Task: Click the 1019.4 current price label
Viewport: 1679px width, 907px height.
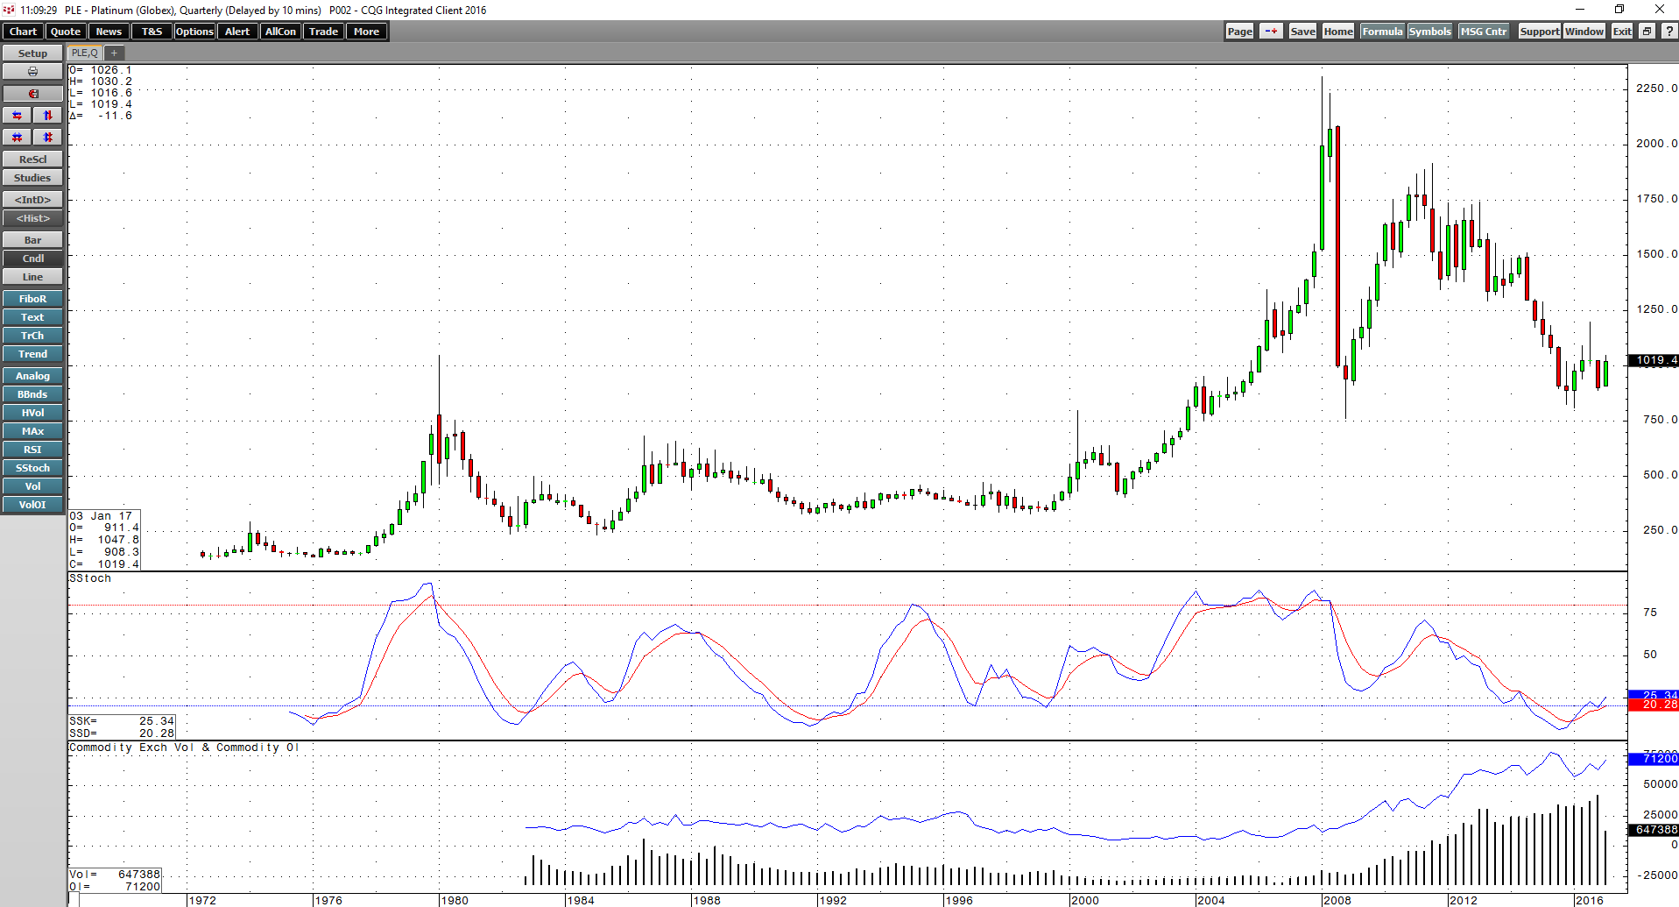Action: pos(1653,360)
